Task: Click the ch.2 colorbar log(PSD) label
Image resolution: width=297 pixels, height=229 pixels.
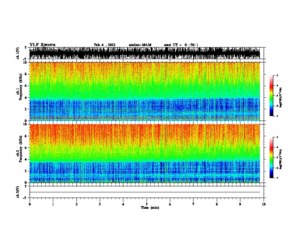Action: (x=280, y=159)
